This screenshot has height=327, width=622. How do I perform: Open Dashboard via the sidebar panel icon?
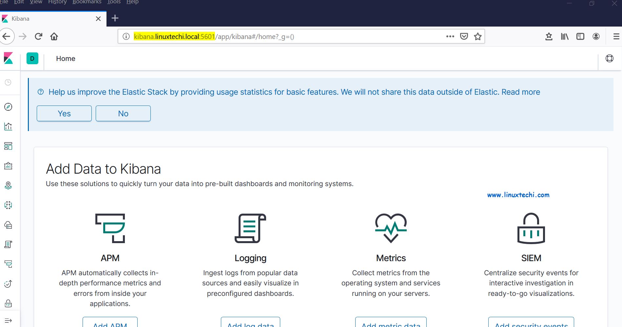[x=8, y=146]
